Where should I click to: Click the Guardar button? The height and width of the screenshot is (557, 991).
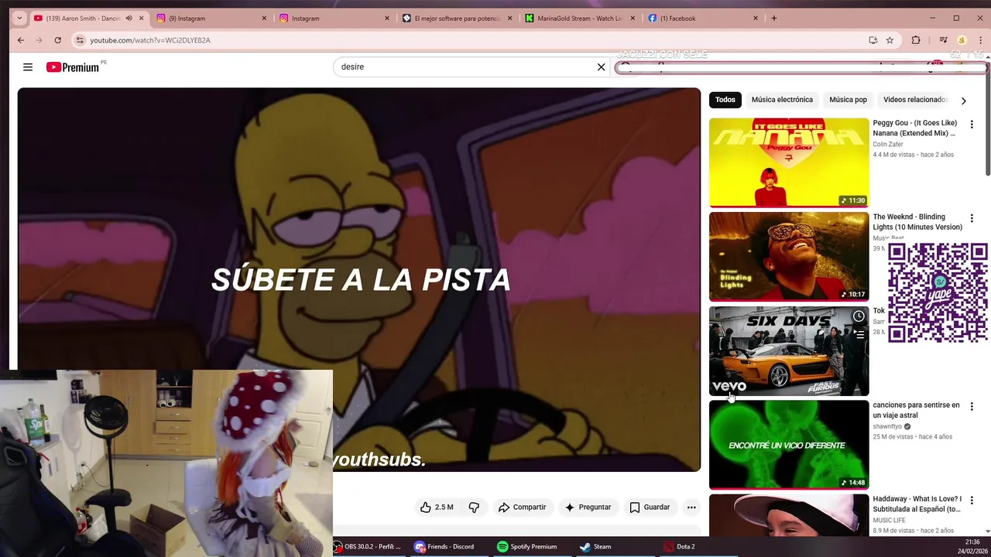[649, 507]
